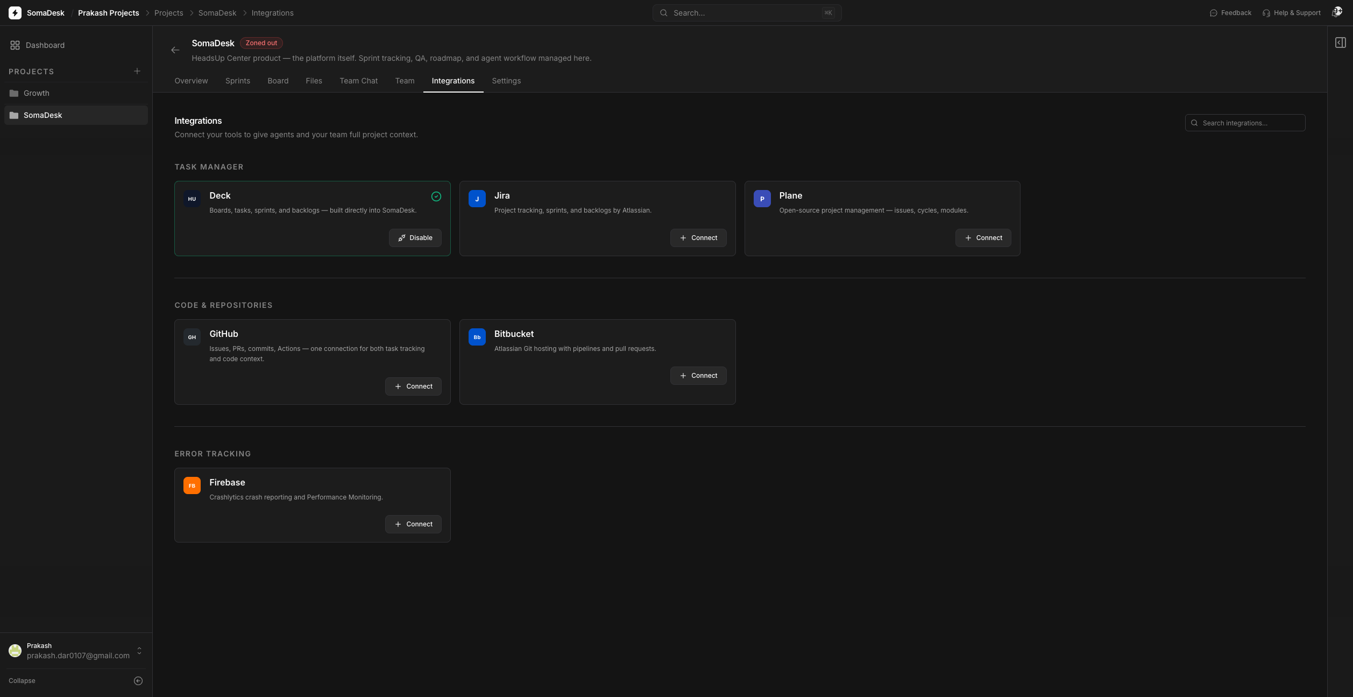1353x697 pixels.
Task: Click the ERROR TRACKING section heading
Action: tap(212, 454)
